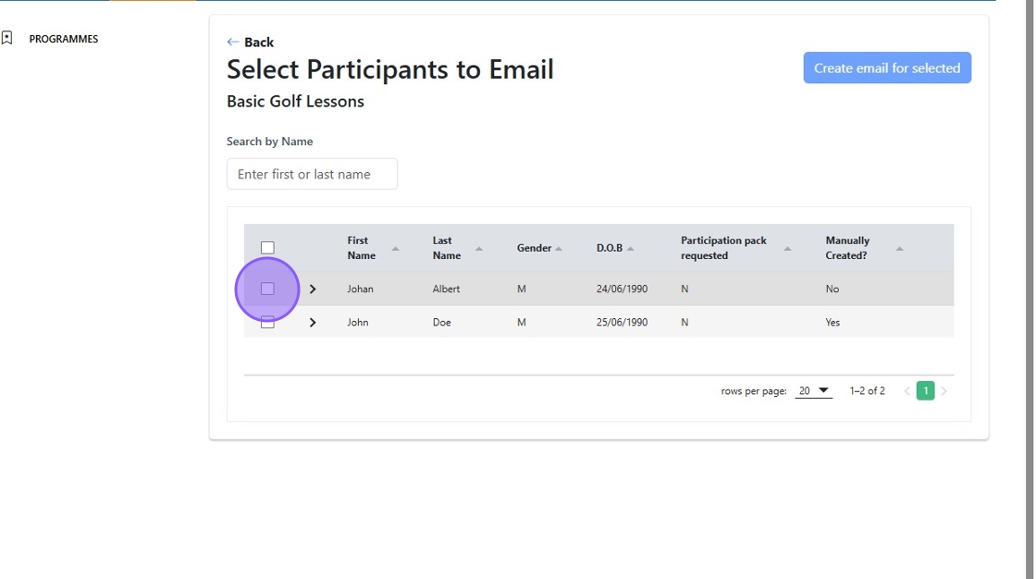This screenshot has width=1036, height=579.
Task: Click the Programmes bookmark icon
Action: (7, 39)
